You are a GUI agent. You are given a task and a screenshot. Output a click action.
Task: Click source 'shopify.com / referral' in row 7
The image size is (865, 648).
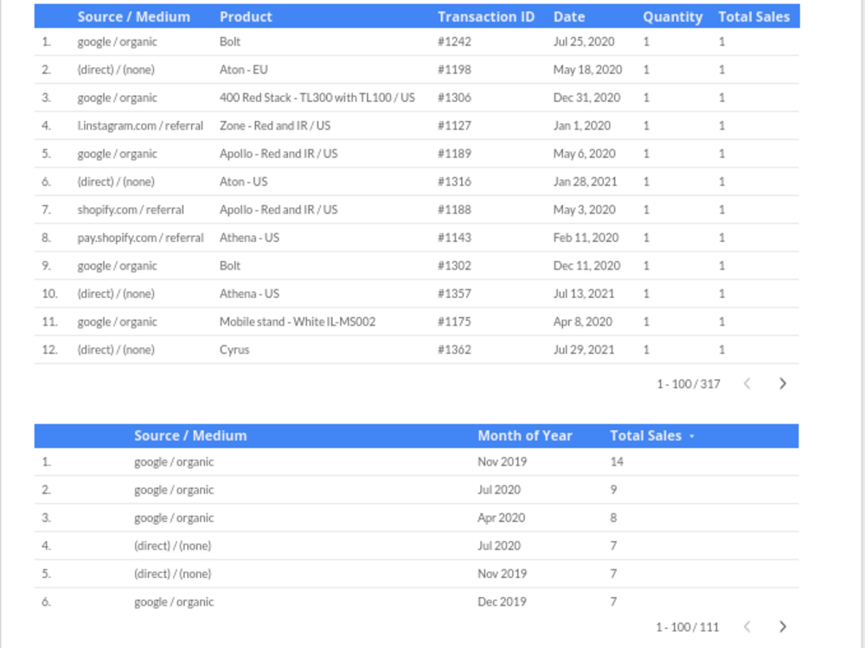131,210
